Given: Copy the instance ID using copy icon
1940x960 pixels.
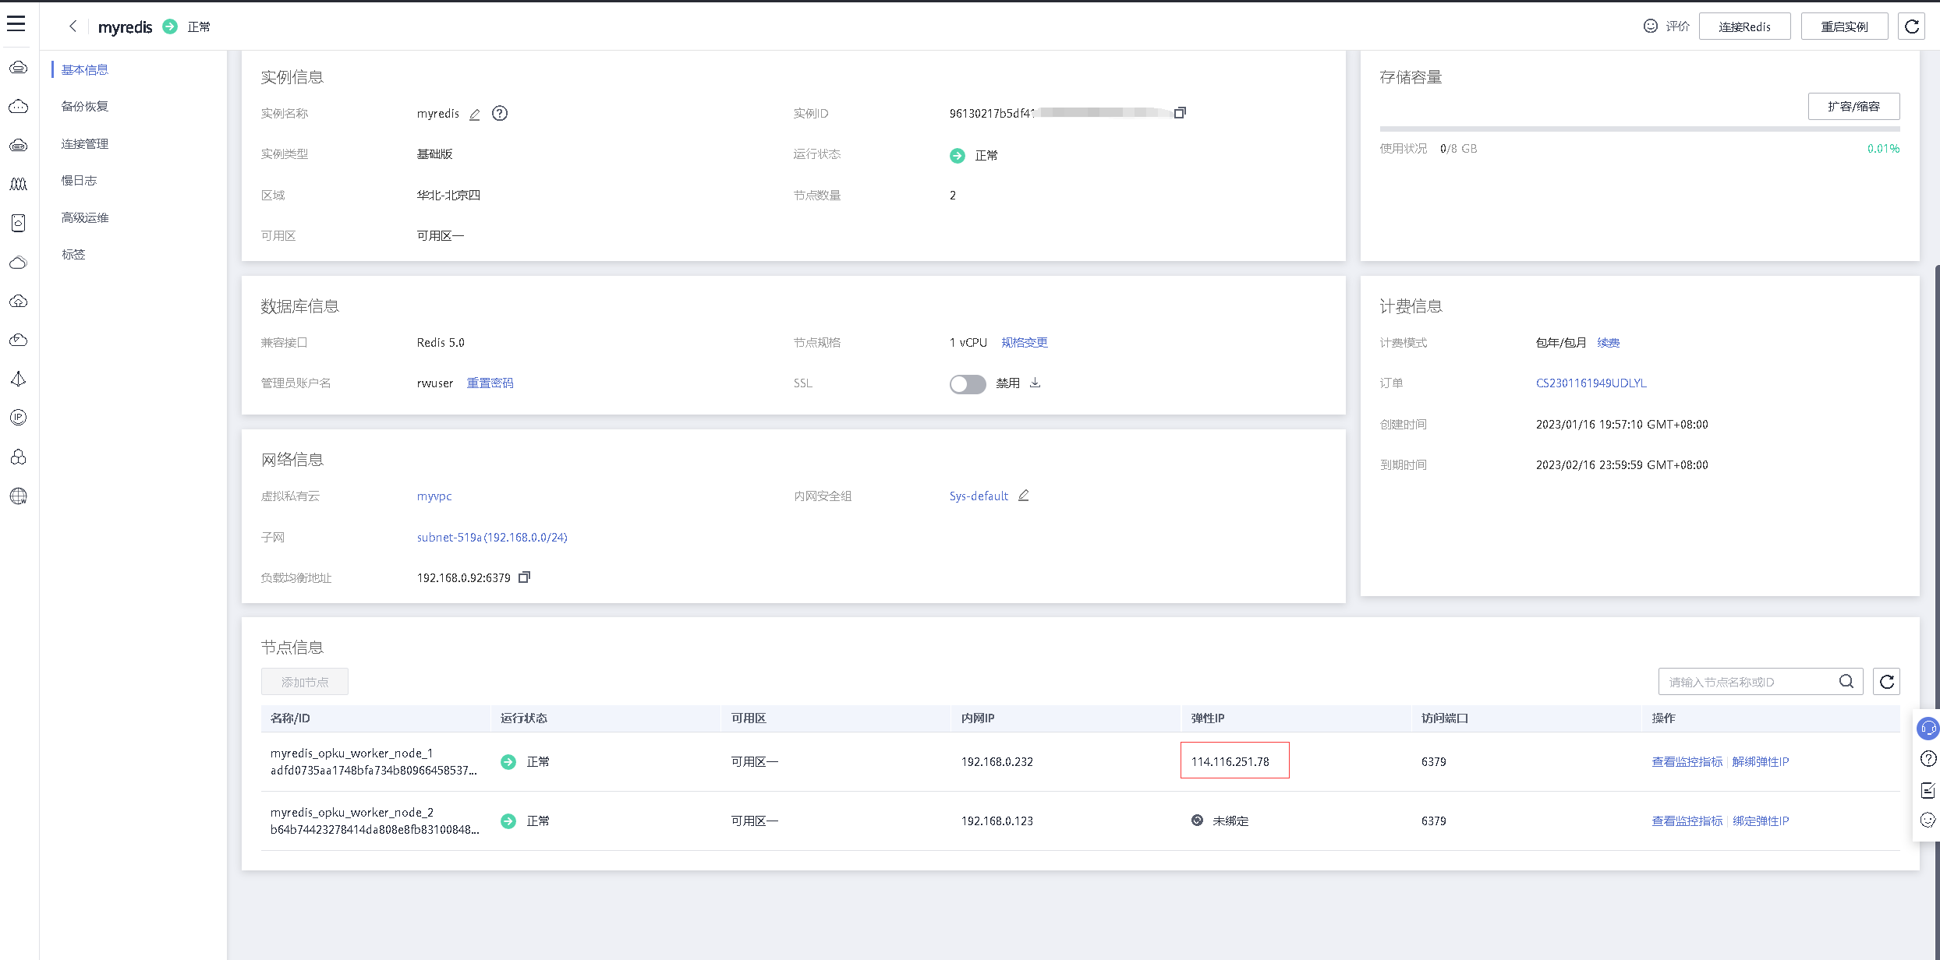Looking at the screenshot, I should tap(1180, 113).
